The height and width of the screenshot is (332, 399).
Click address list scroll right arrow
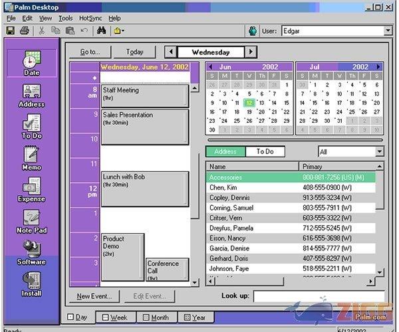coord(370,281)
